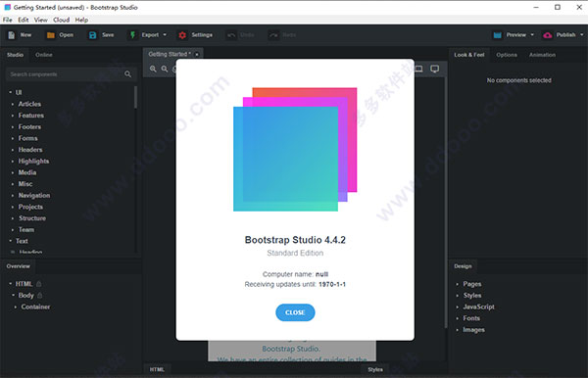588x378 pixels.
Task: Open the Preview dropdown arrow
Action: pyautogui.click(x=532, y=35)
